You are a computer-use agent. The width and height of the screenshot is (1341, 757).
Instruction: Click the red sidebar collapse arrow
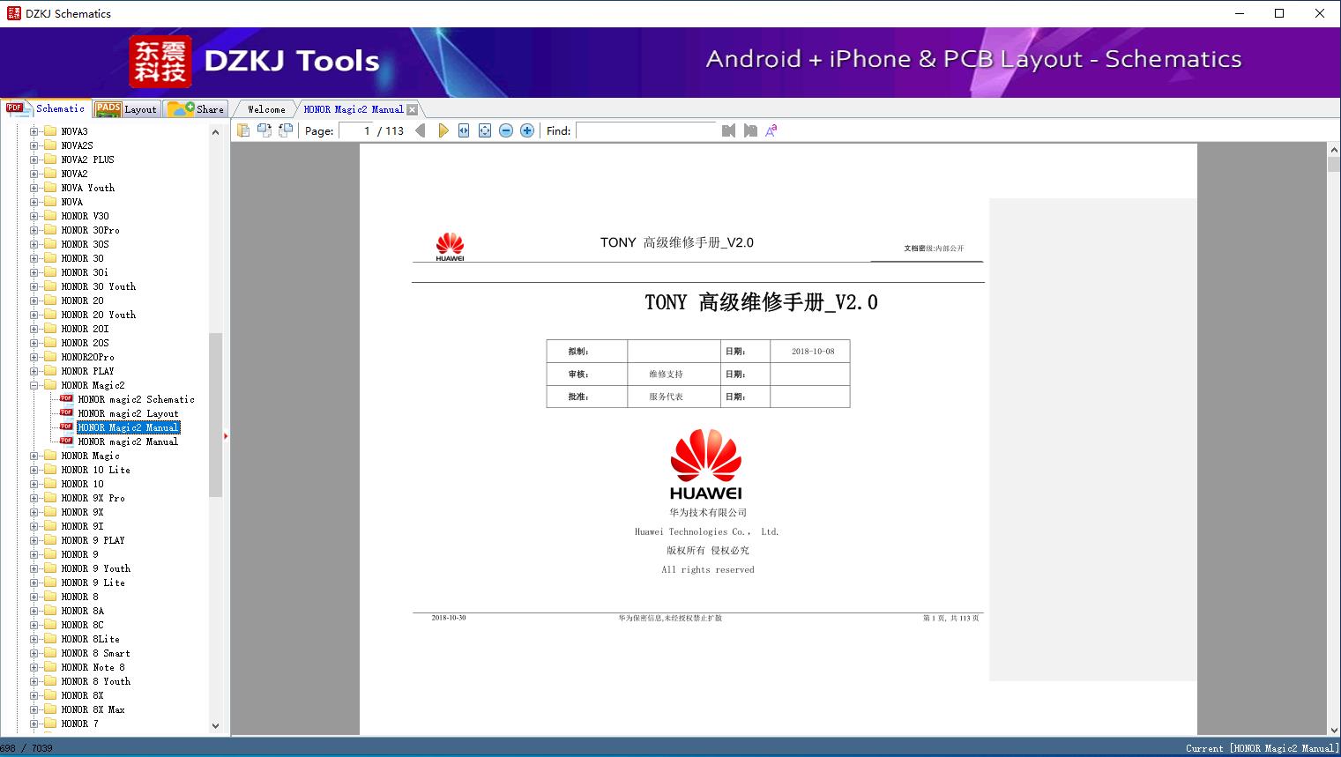pos(226,436)
